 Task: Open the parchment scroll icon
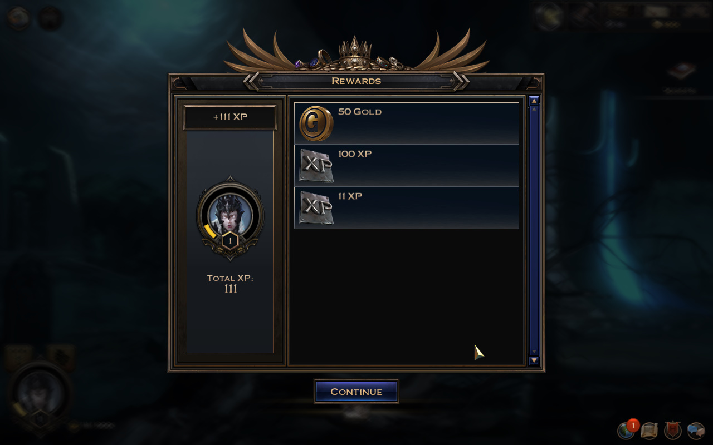649,430
